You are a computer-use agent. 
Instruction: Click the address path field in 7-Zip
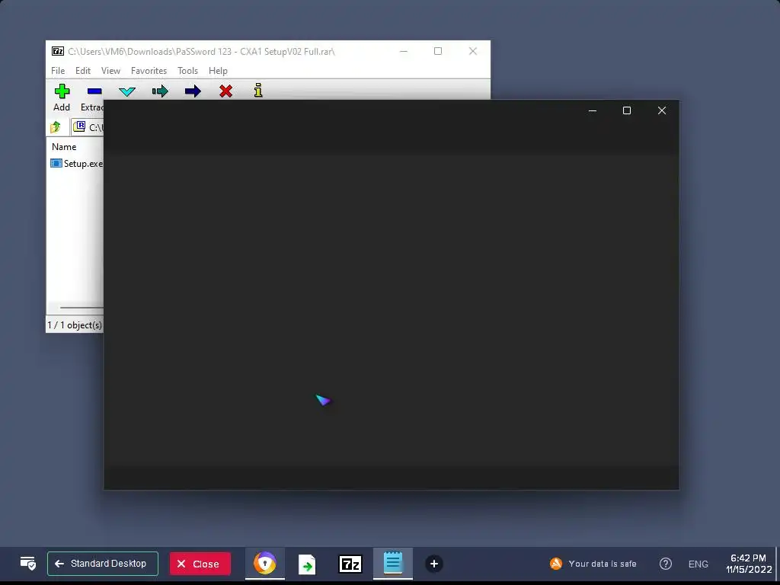(x=88, y=127)
